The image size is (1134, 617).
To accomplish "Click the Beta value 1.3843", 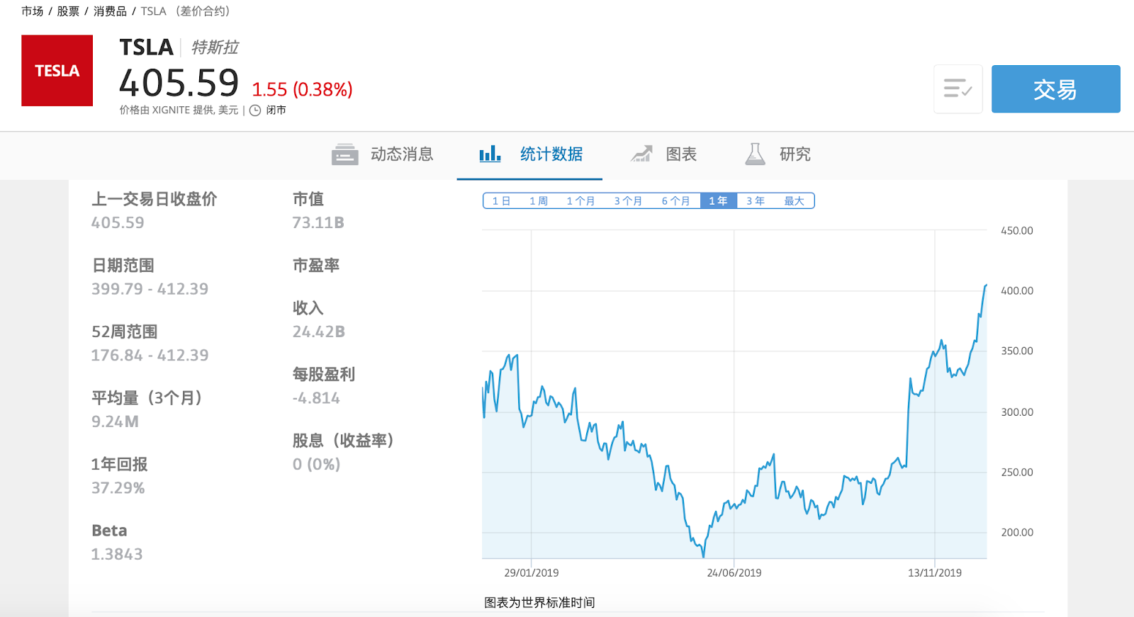I will (x=117, y=554).
